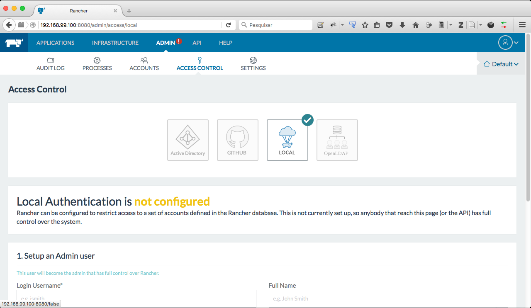Click the Pesquisar search box

pyautogui.click(x=276, y=25)
